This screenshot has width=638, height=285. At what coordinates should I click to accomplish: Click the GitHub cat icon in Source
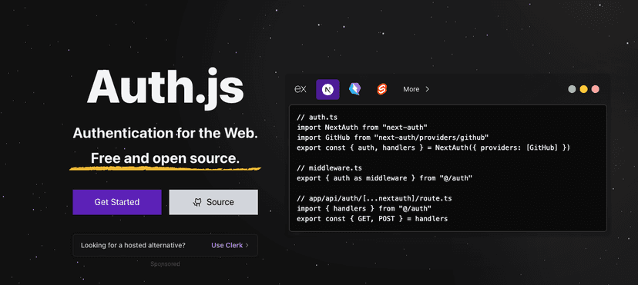tap(197, 202)
